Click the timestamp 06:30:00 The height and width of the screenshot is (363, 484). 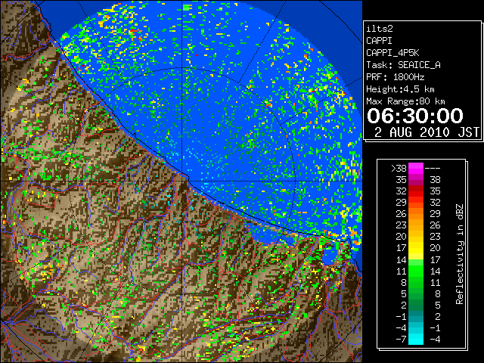[x=415, y=116]
